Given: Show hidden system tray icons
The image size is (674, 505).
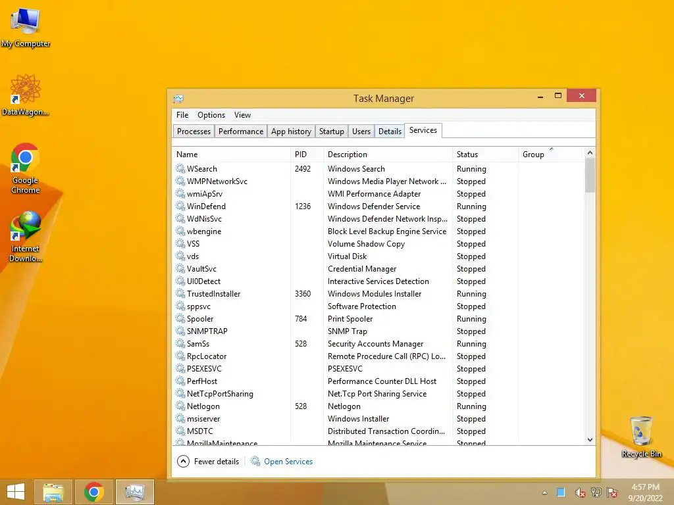Looking at the screenshot, I should point(544,493).
